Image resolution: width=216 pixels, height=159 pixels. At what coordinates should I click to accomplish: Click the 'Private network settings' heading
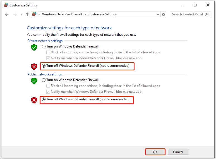[45, 41]
